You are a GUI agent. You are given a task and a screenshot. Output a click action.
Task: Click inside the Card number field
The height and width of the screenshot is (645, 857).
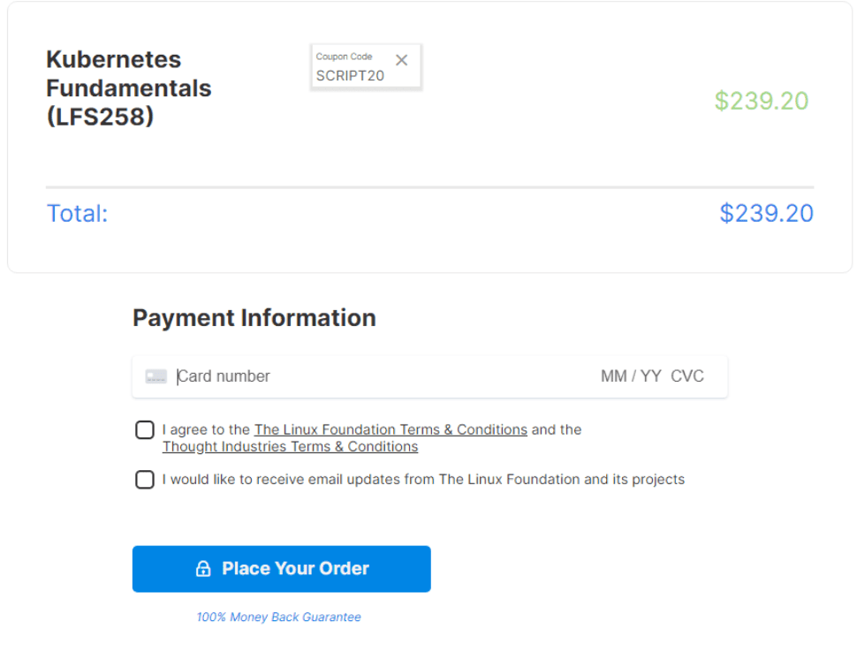[x=265, y=376]
